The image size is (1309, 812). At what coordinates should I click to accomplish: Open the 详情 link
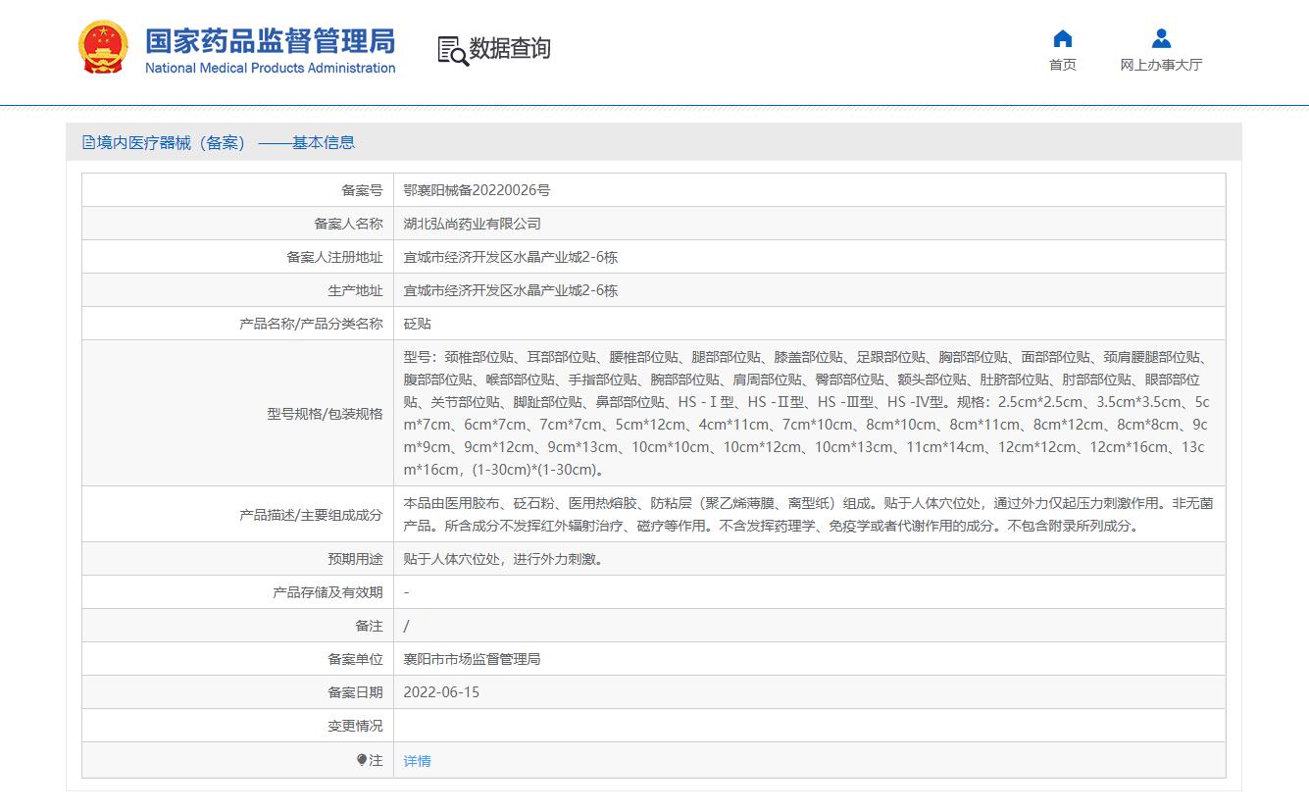(x=417, y=761)
